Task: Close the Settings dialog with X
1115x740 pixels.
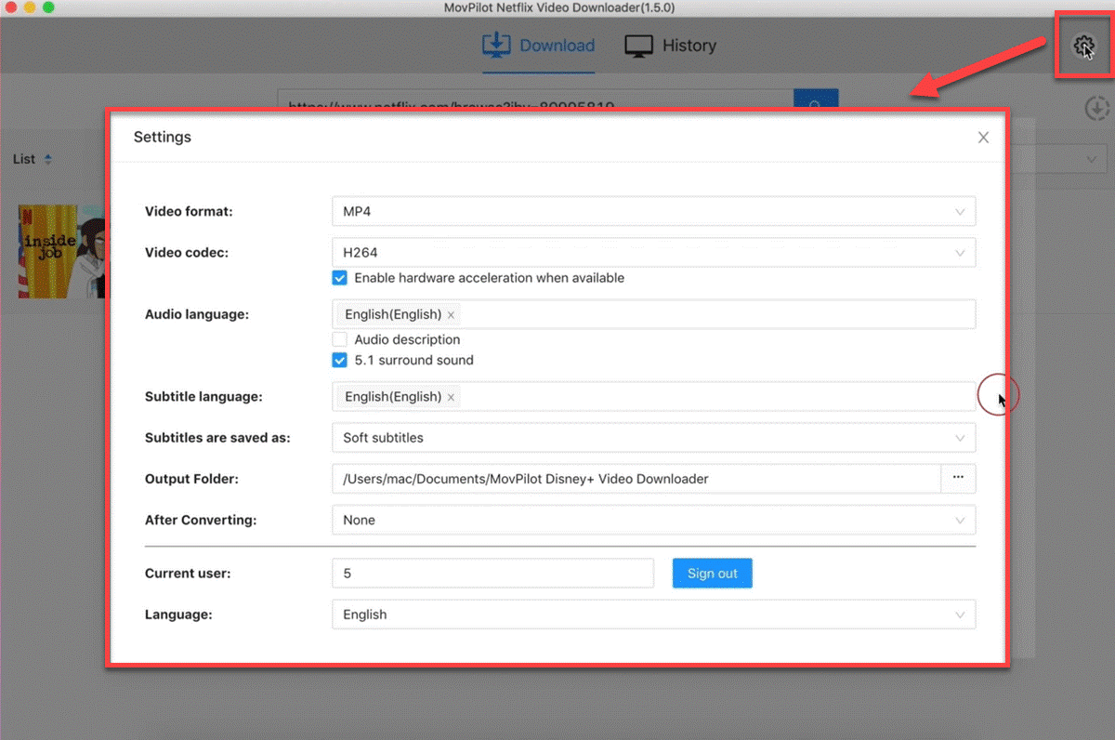Action: click(983, 138)
